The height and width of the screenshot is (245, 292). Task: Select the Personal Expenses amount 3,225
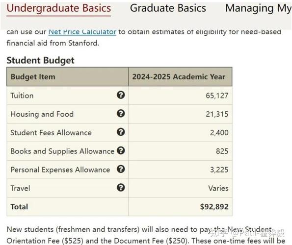point(219,170)
